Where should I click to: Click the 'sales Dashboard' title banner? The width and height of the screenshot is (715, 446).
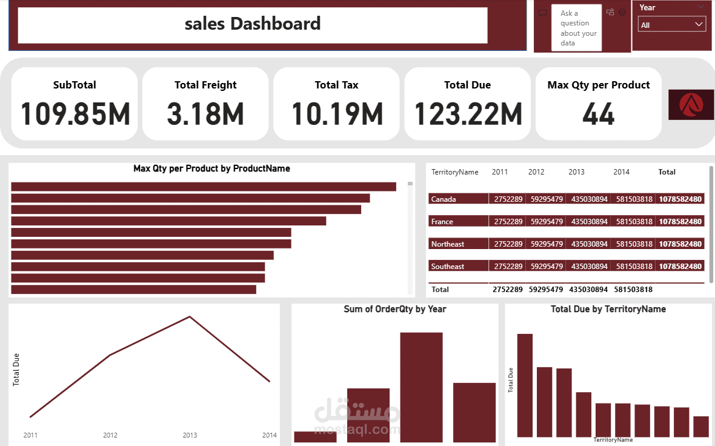pos(253,24)
